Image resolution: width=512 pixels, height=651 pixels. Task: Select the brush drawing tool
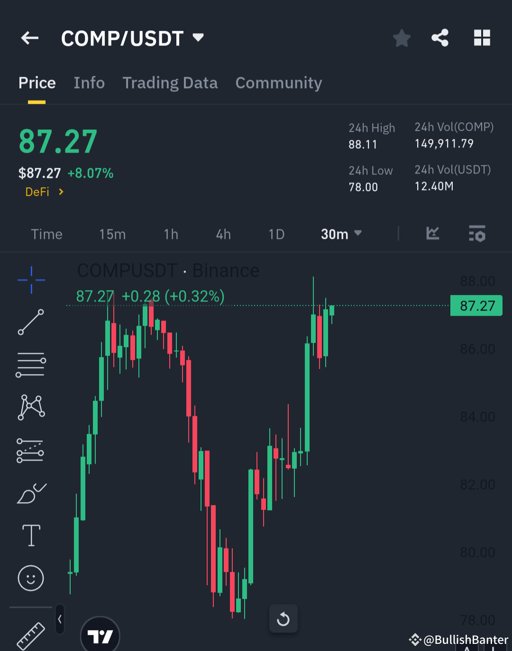(x=31, y=493)
